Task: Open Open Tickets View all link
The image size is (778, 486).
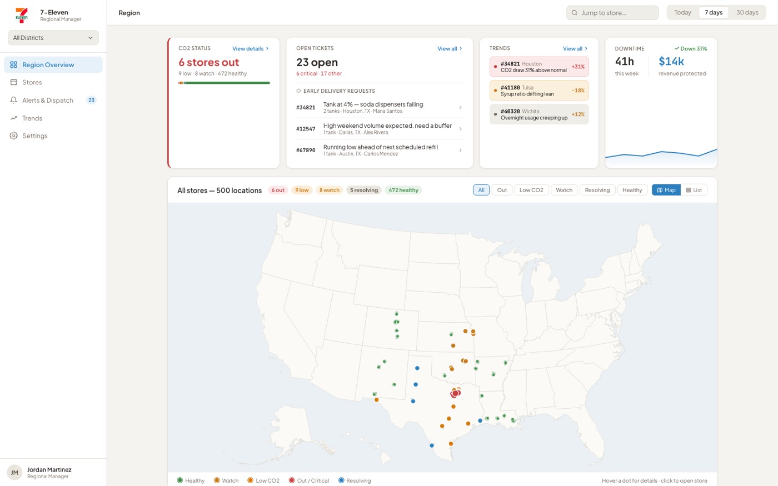Action: (450, 49)
